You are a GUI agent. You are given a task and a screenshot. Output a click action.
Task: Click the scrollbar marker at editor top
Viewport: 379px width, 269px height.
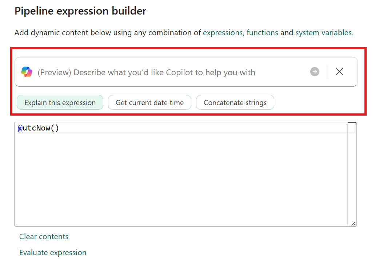point(351,123)
